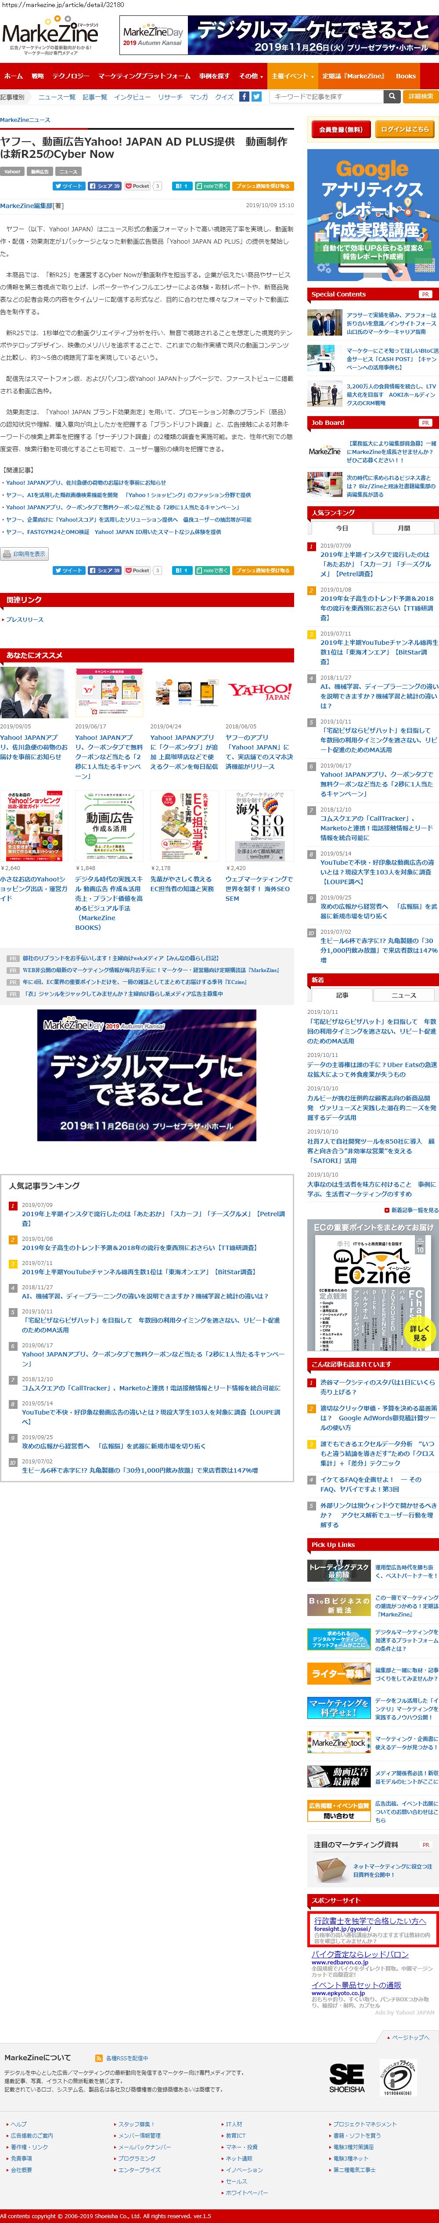The width and height of the screenshot is (439, 2223).
Task: Expand the その他 dropdown menu
Action: coord(251,76)
